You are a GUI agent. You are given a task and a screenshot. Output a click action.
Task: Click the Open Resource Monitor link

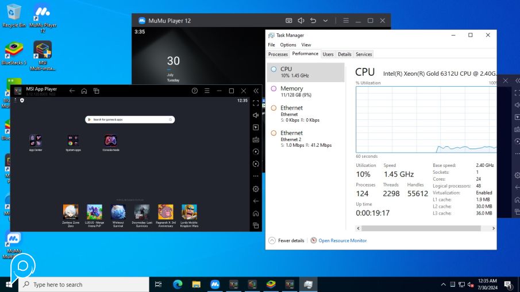coord(342,240)
